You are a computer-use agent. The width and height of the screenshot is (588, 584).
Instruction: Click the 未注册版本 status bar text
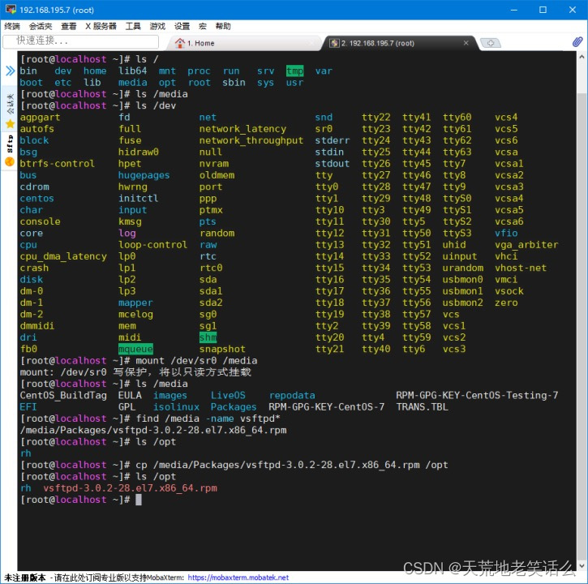pos(25,578)
